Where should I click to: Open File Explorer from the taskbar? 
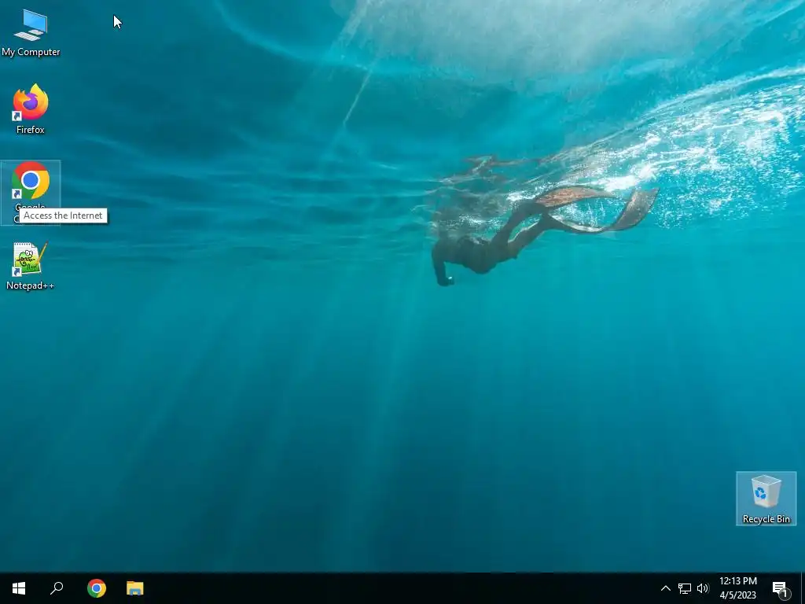[x=135, y=588]
